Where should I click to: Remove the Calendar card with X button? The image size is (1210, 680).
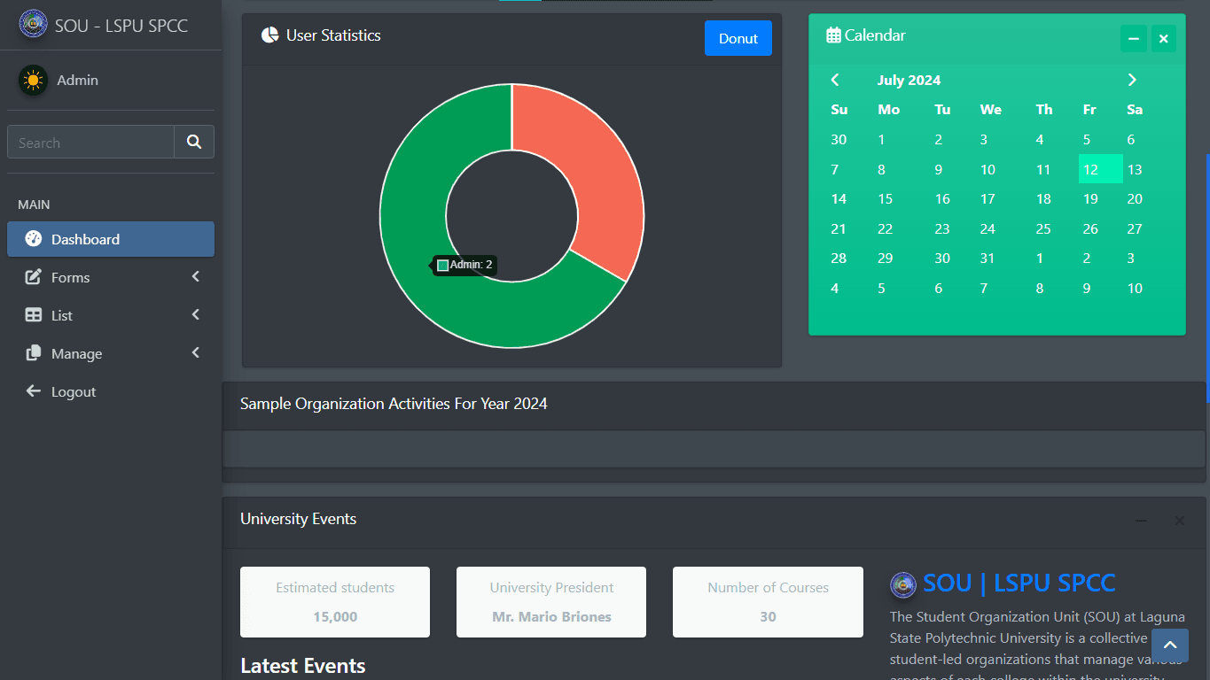tap(1164, 39)
